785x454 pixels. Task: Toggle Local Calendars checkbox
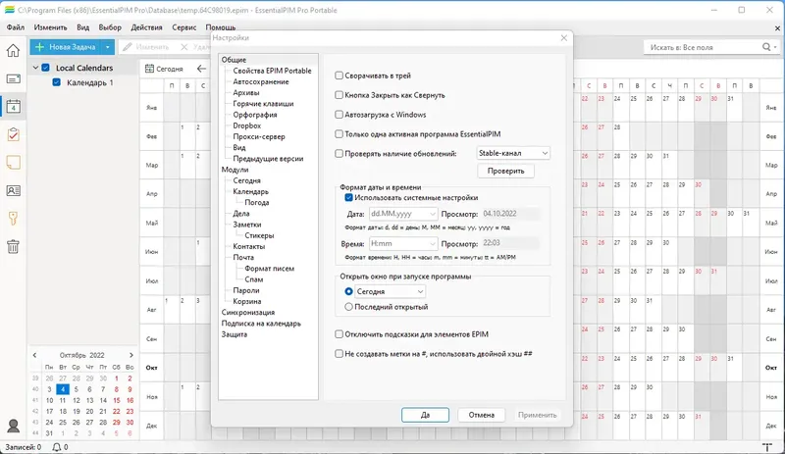(45, 68)
